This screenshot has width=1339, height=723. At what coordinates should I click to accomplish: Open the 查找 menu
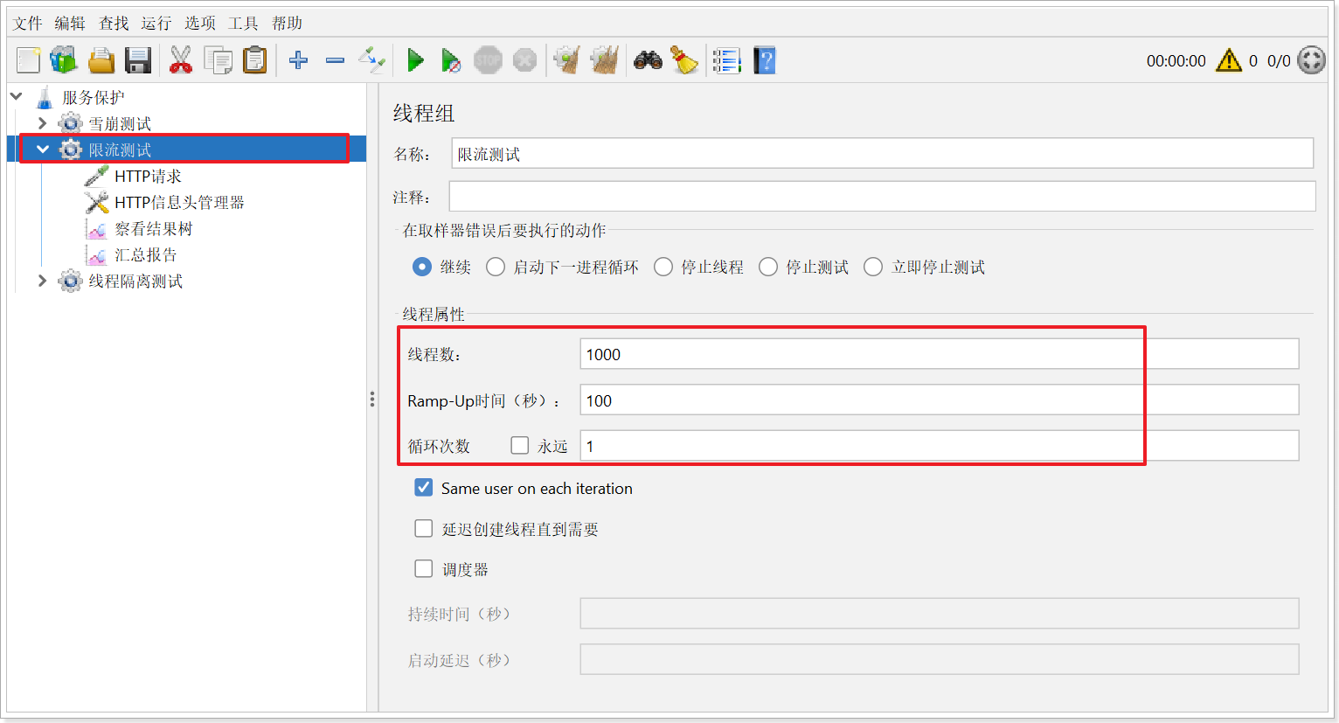pyautogui.click(x=114, y=23)
